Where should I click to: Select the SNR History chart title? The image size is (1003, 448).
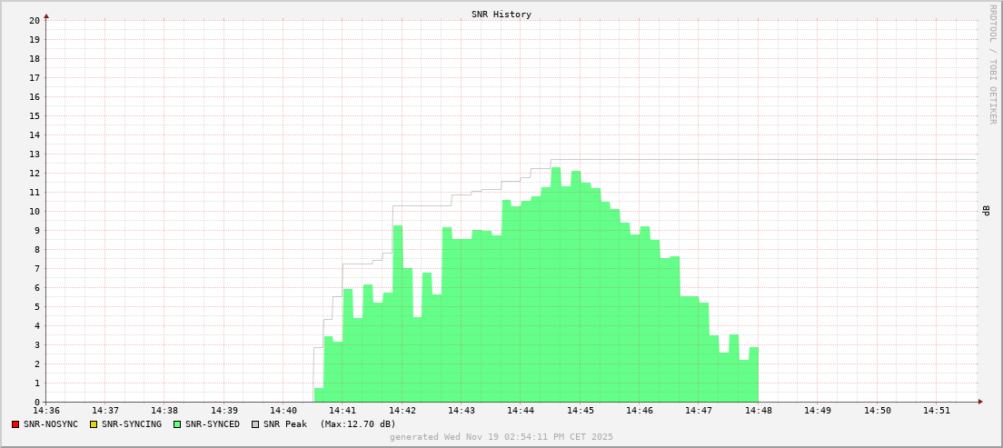501,15
